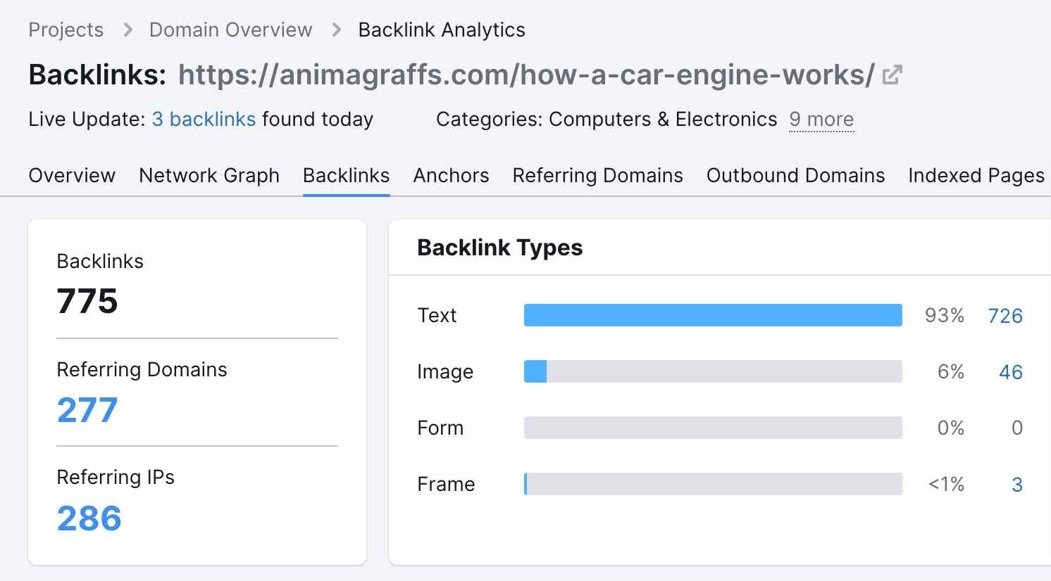Image resolution: width=1051 pixels, height=581 pixels.
Task: Click the 0% Form percentage value
Action: click(950, 428)
